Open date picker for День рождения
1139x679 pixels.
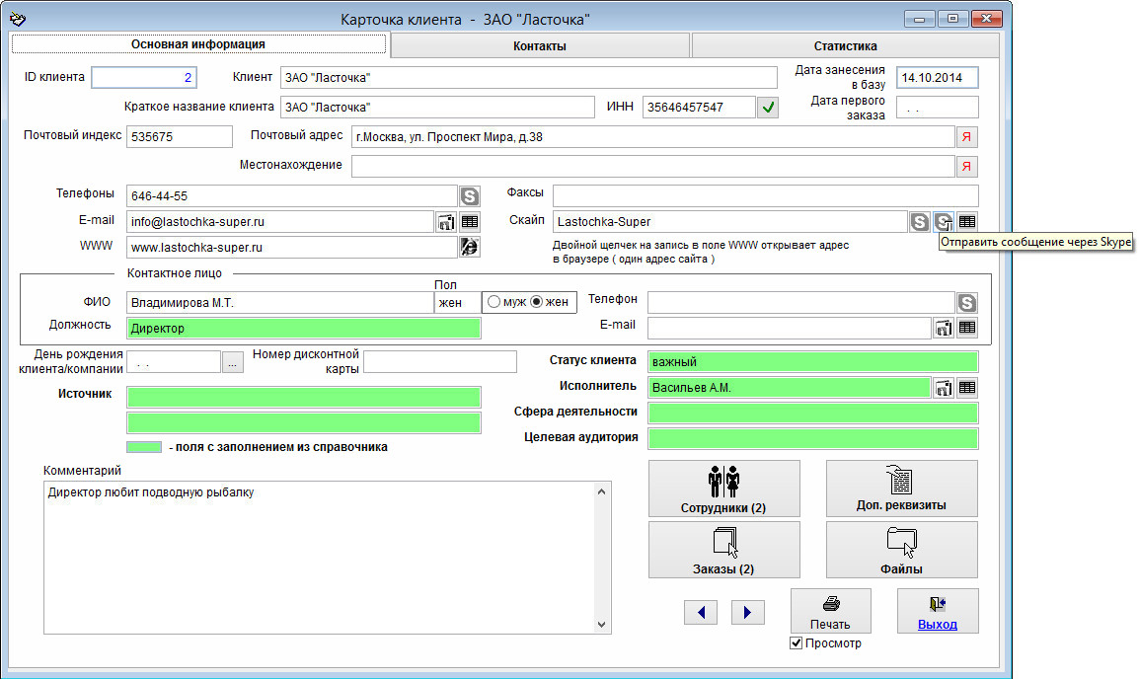click(x=232, y=362)
